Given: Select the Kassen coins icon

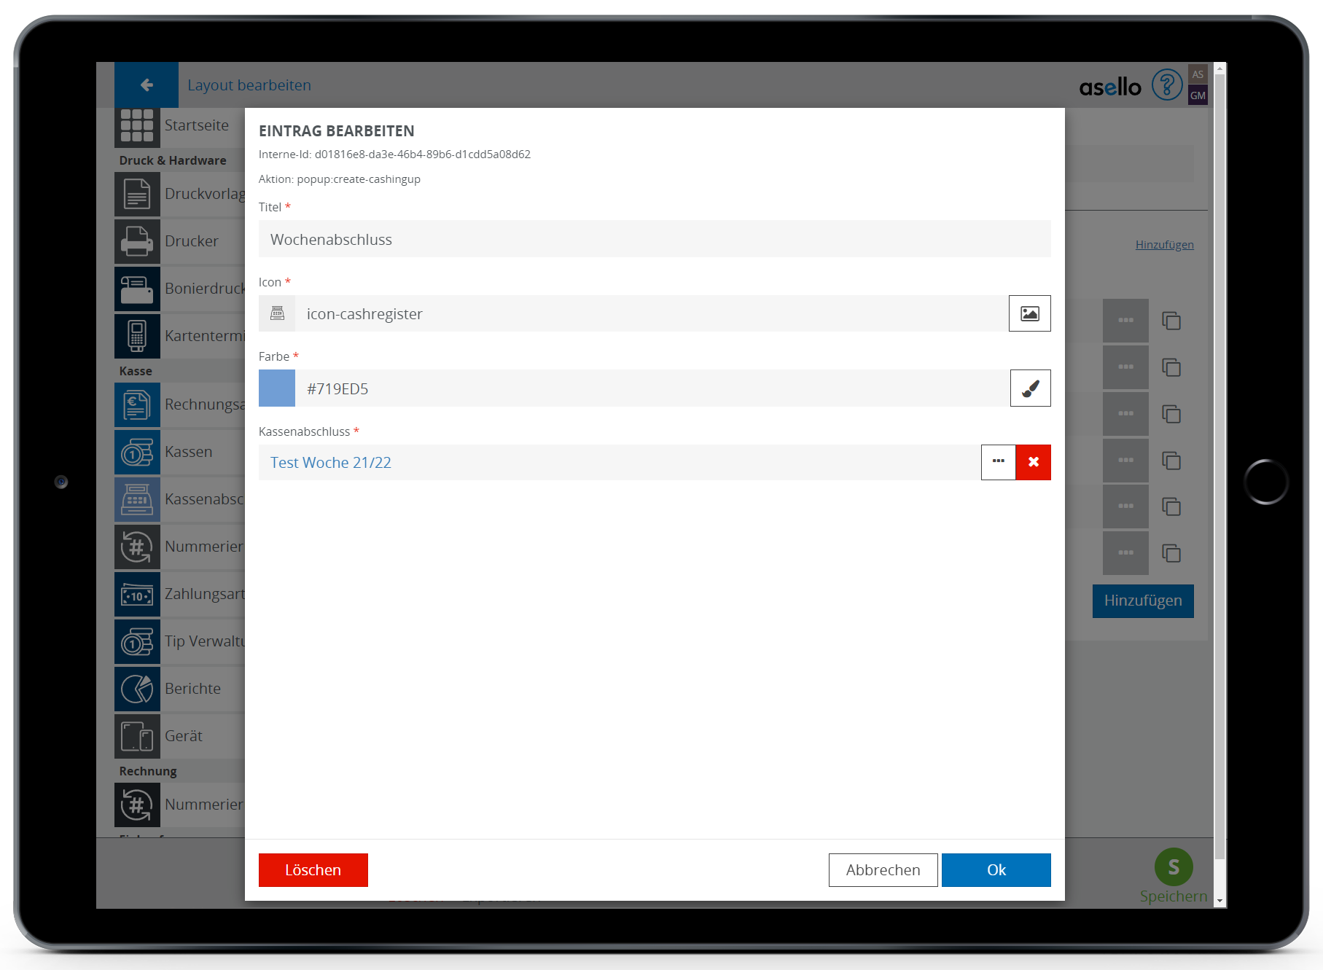Looking at the screenshot, I should [x=137, y=452].
